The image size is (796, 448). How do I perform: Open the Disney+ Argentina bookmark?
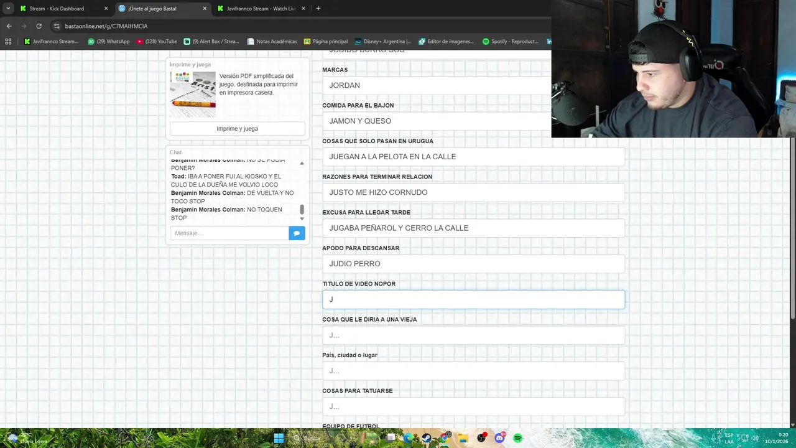tap(383, 42)
